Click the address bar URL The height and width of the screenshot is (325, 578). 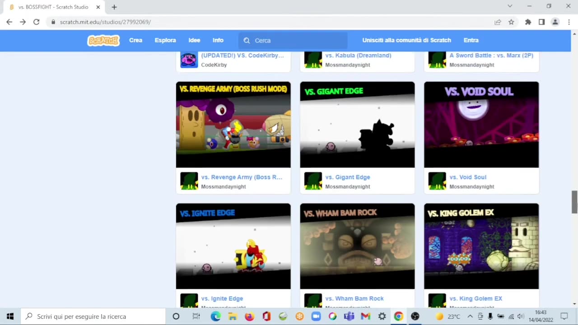tap(105, 22)
